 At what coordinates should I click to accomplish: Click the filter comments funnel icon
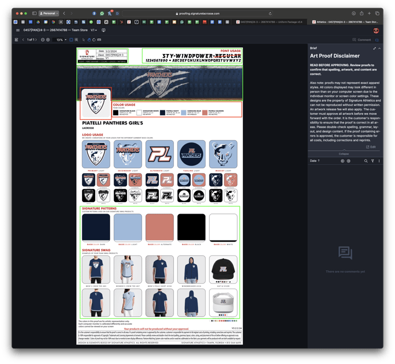[373, 161]
